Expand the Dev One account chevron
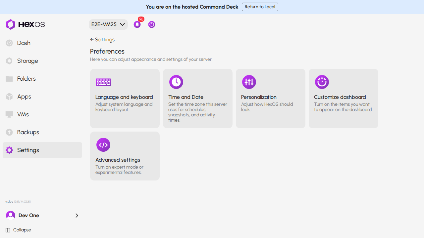 (77, 216)
